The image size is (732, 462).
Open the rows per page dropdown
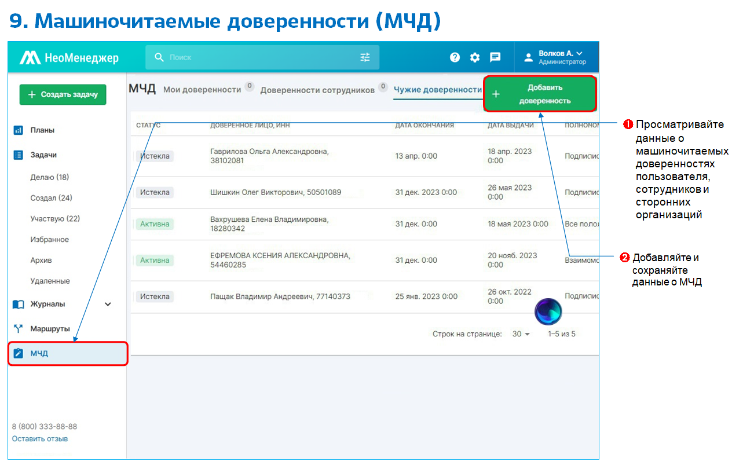point(521,334)
